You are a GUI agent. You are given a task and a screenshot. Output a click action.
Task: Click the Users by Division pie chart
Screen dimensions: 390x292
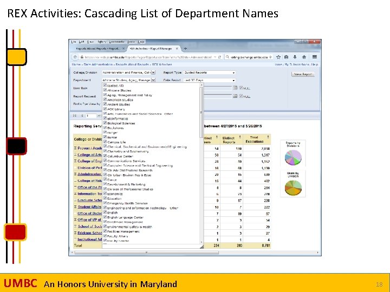tap(293, 188)
